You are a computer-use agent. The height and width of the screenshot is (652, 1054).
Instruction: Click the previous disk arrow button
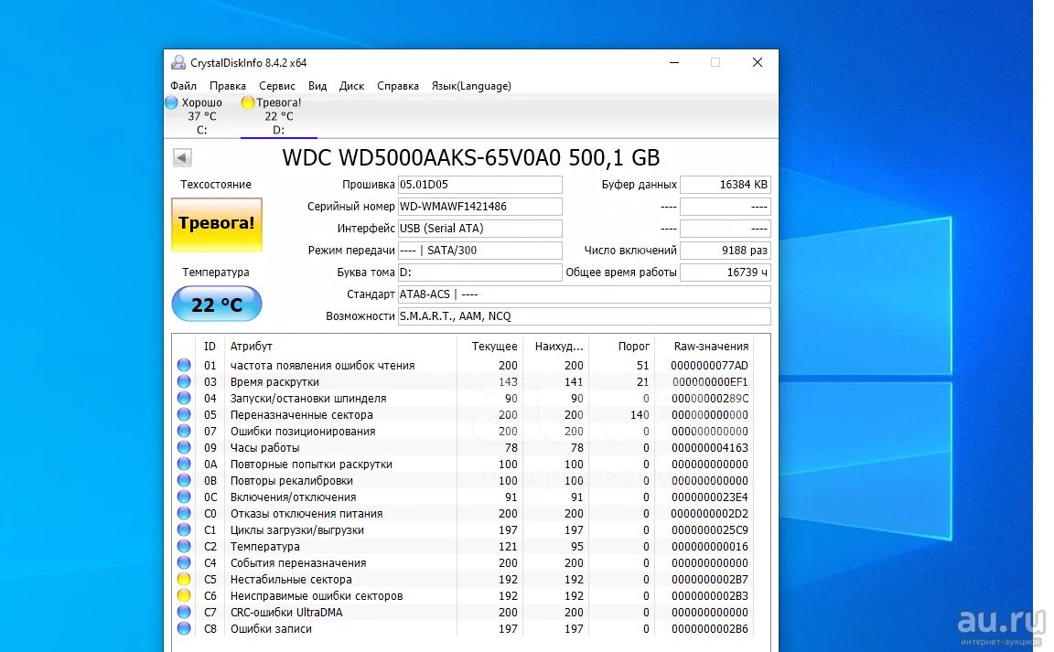point(182,157)
